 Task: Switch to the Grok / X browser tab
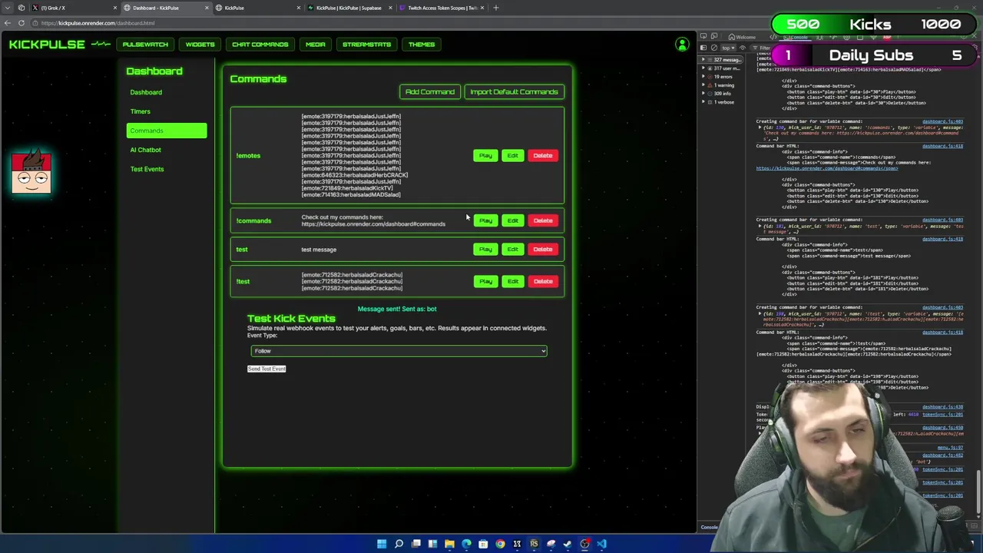(x=73, y=8)
